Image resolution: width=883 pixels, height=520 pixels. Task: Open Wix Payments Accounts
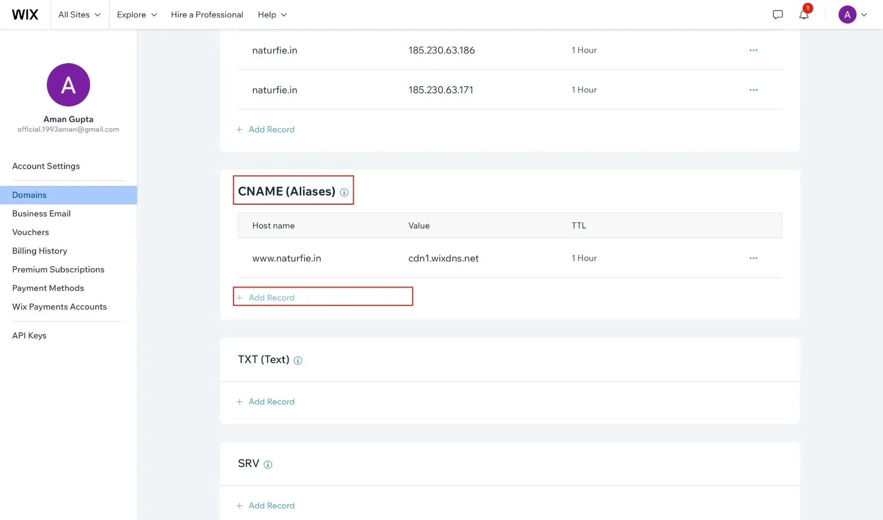point(60,307)
